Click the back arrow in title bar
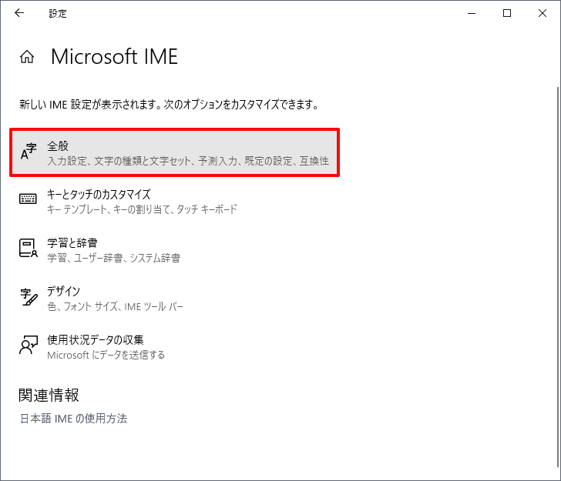This screenshot has width=561, height=481. (x=19, y=13)
